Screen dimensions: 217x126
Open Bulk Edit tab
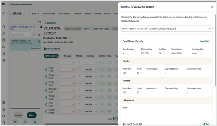[88, 13]
